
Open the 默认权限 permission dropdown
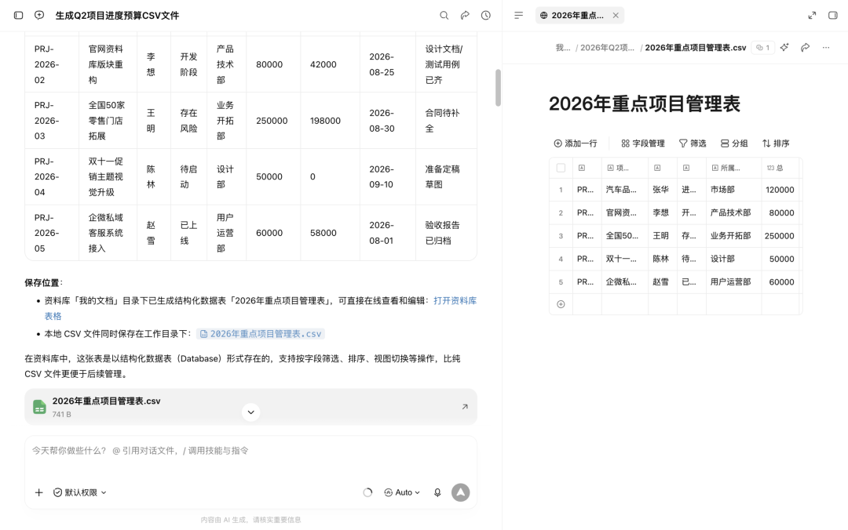click(x=80, y=492)
